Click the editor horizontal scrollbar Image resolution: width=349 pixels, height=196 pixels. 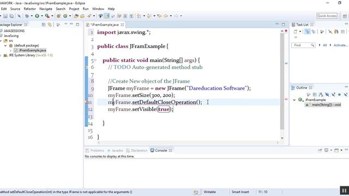point(188,143)
